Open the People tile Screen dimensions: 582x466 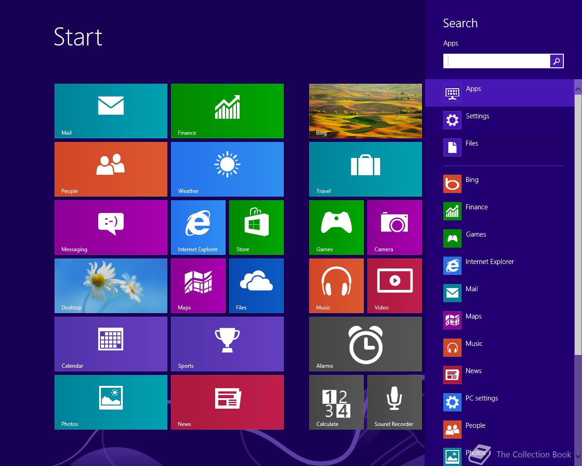[x=111, y=169]
